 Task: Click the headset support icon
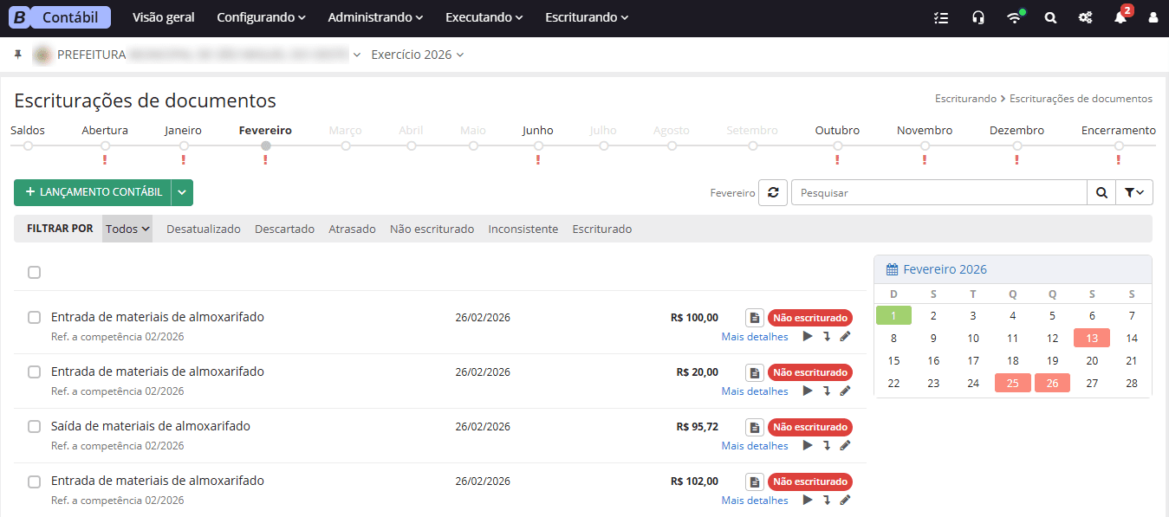pyautogui.click(x=978, y=17)
